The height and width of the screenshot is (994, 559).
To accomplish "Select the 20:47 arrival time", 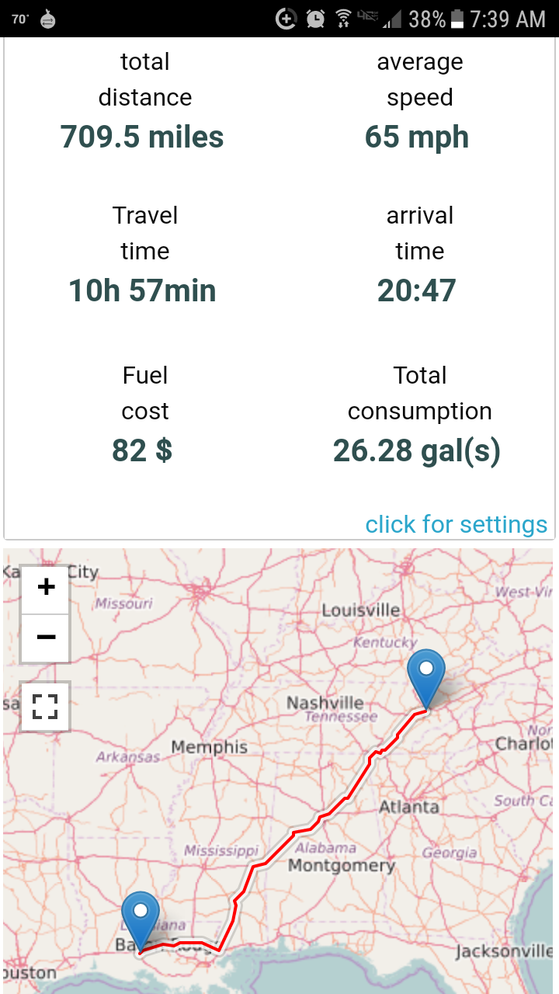I will [418, 291].
